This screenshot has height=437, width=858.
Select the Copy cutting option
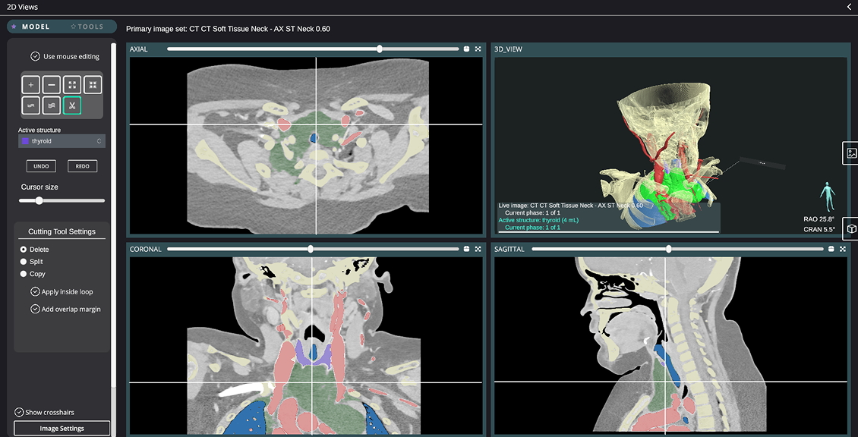coord(24,273)
